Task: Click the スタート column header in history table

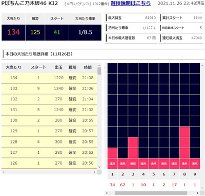Action: click(x=38, y=67)
